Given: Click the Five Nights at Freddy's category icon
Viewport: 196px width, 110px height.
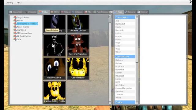Looking at the screenshot, I should coord(15,24).
